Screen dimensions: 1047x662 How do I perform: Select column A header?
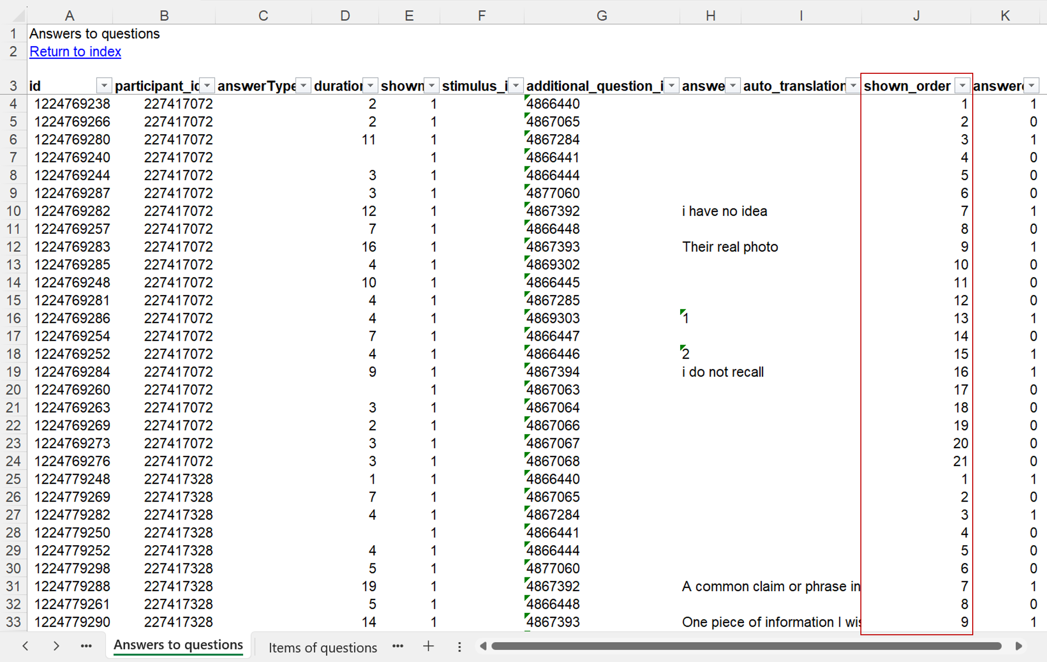[70, 15]
